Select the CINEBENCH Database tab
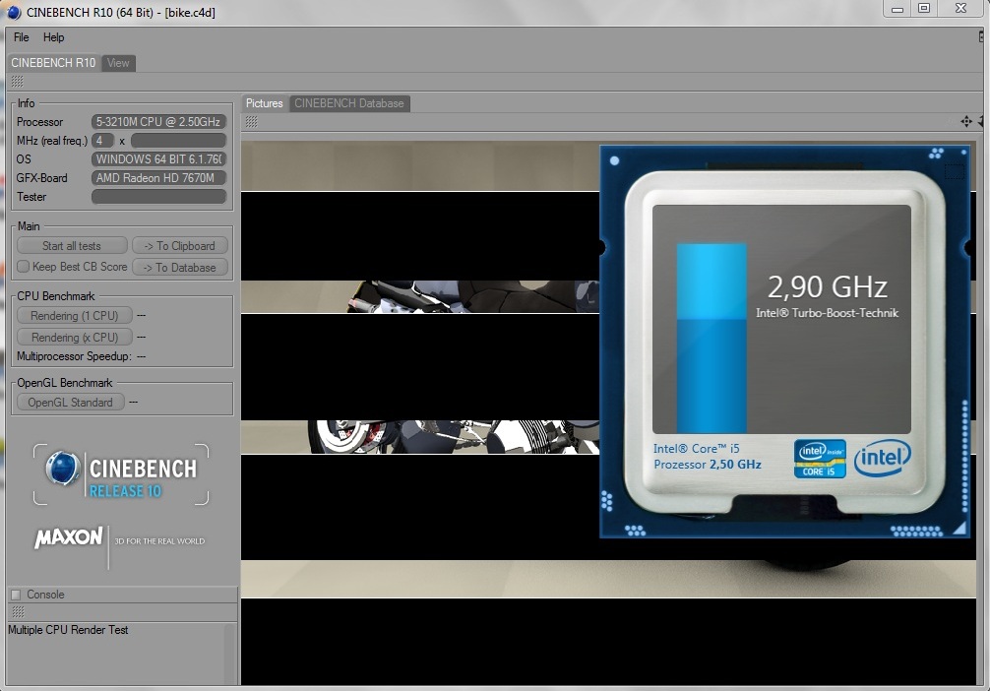This screenshot has height=691, width=990. point(348,103)
